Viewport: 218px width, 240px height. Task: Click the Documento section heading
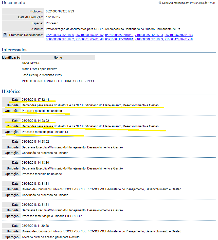point(13,3)
